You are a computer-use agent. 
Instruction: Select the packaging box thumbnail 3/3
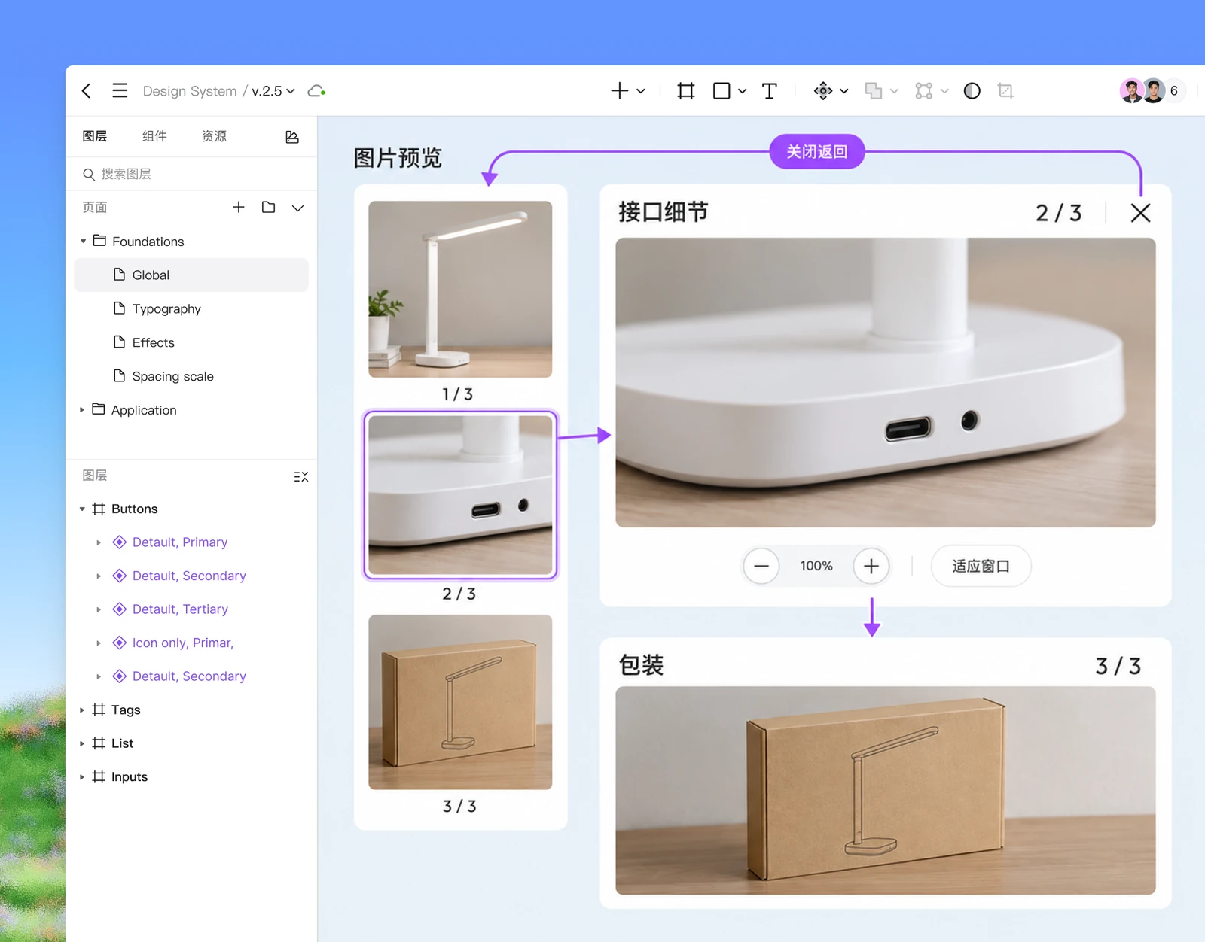(460, 702)
